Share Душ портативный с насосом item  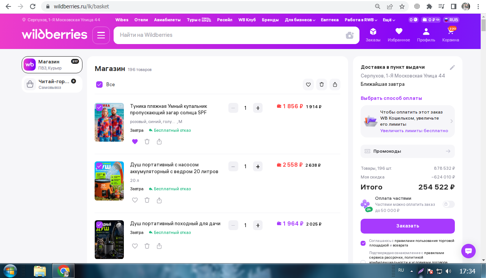(x=159, y=200)
